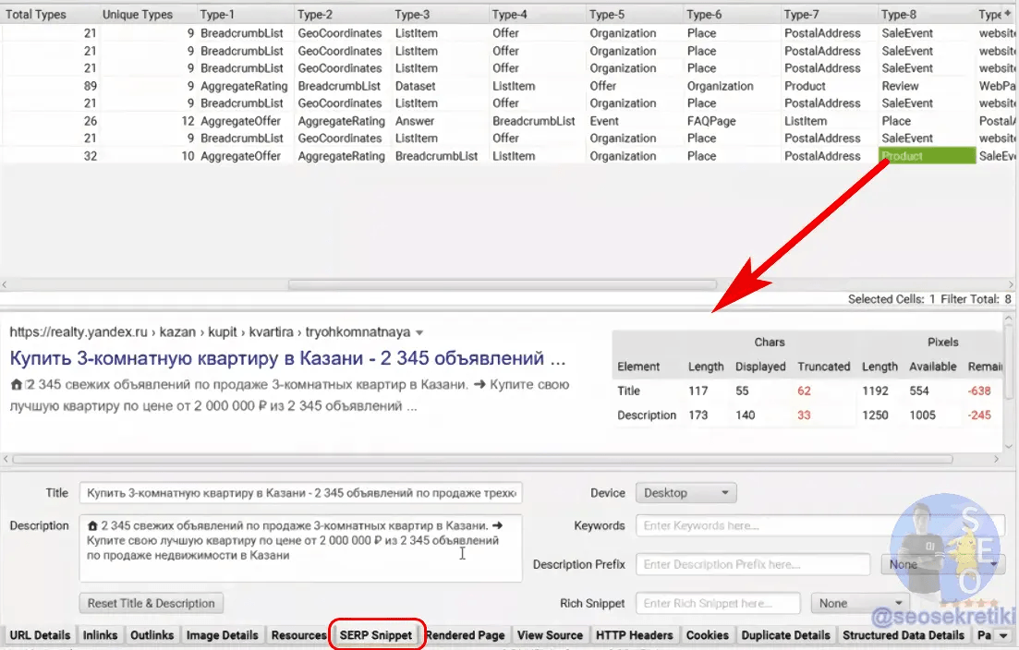Click table scrollbar right arrow

[x=1011, y=284]
